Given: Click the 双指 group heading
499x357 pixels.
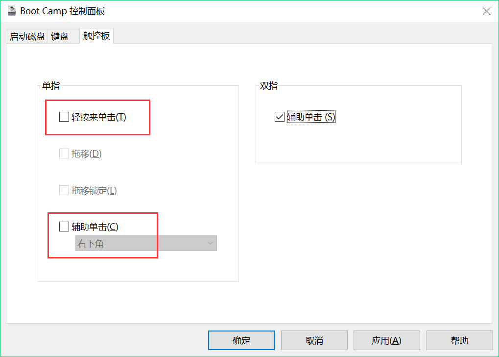Looking at the screenshot, I should 268,86.
